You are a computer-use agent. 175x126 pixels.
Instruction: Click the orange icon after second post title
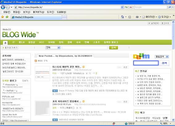point(83,101)
